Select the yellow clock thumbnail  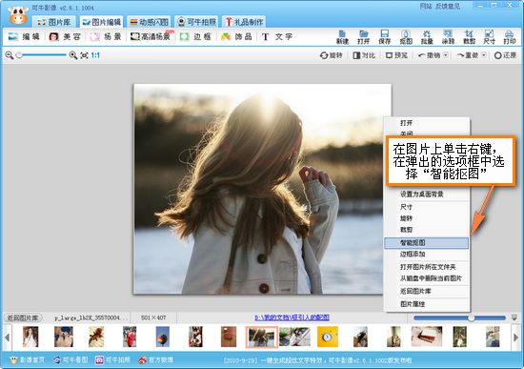click(x=328, y=337)
